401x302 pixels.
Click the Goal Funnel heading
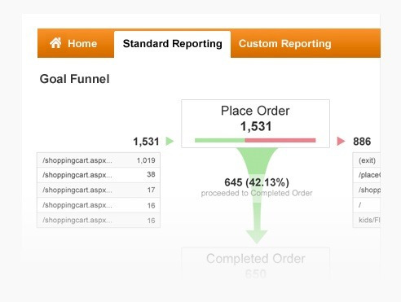click(x=74, y=79)
